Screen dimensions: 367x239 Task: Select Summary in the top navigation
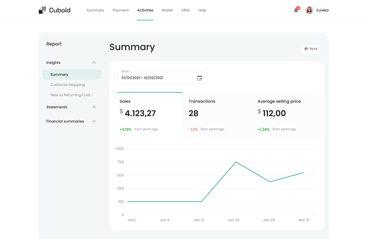click(x=95, y=10)
